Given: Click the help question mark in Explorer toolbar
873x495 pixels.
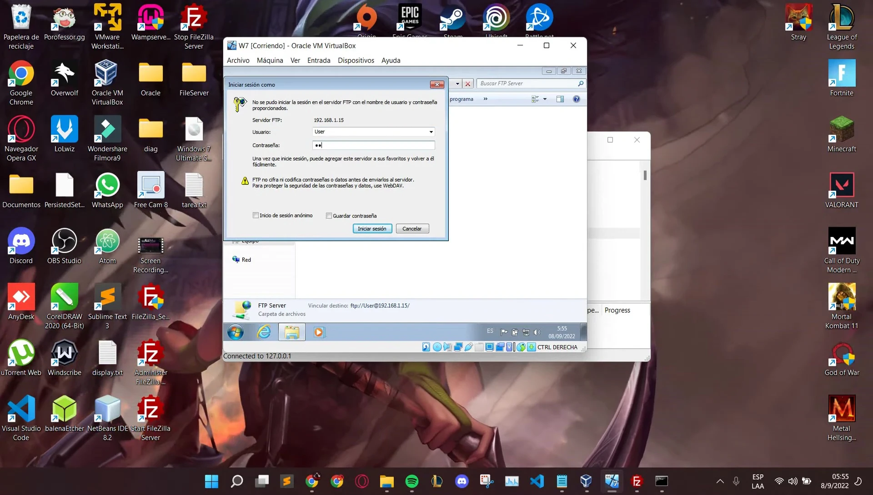Looking at the screenshot, I should pos(577,99).
